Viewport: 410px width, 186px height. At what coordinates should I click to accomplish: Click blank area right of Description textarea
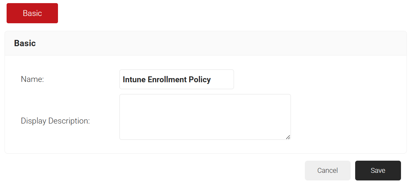(347, 117)
